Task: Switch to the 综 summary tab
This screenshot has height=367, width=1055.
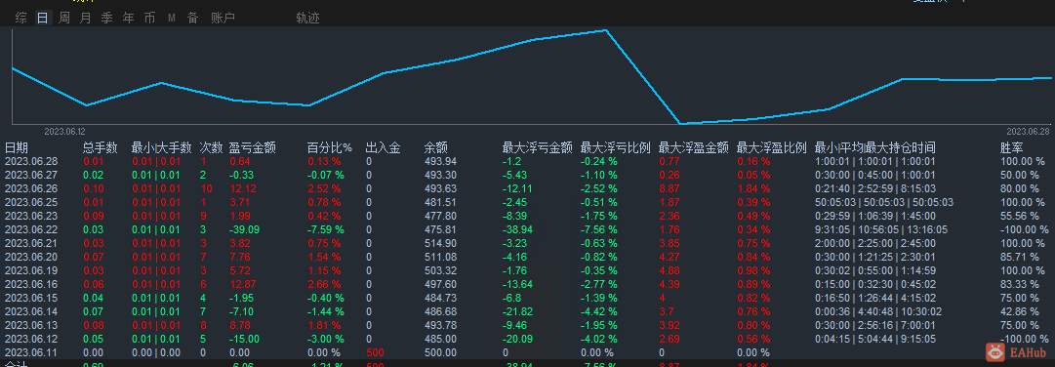Action: coord(21,19)
